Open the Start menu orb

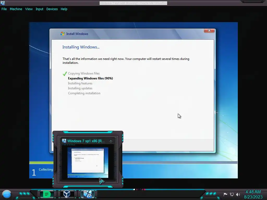click(7, 194)
